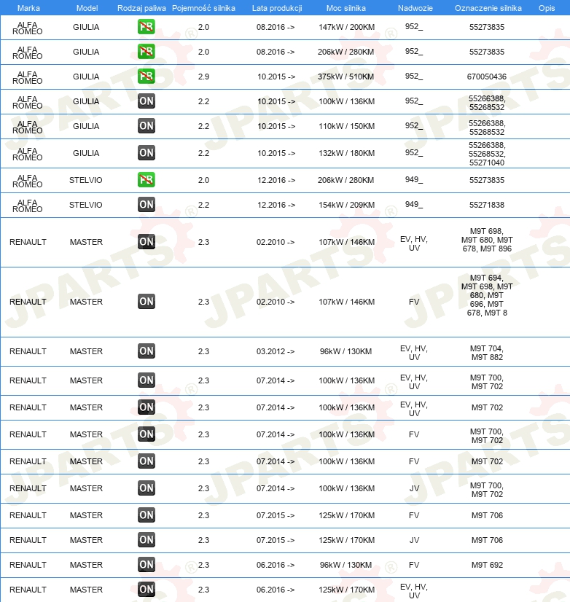Click the ON icon in the Master 03.2012 row

(x=146, y=351)
